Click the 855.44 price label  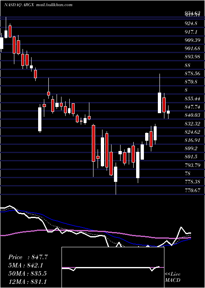pyautogui.click(x=192, y=99)
